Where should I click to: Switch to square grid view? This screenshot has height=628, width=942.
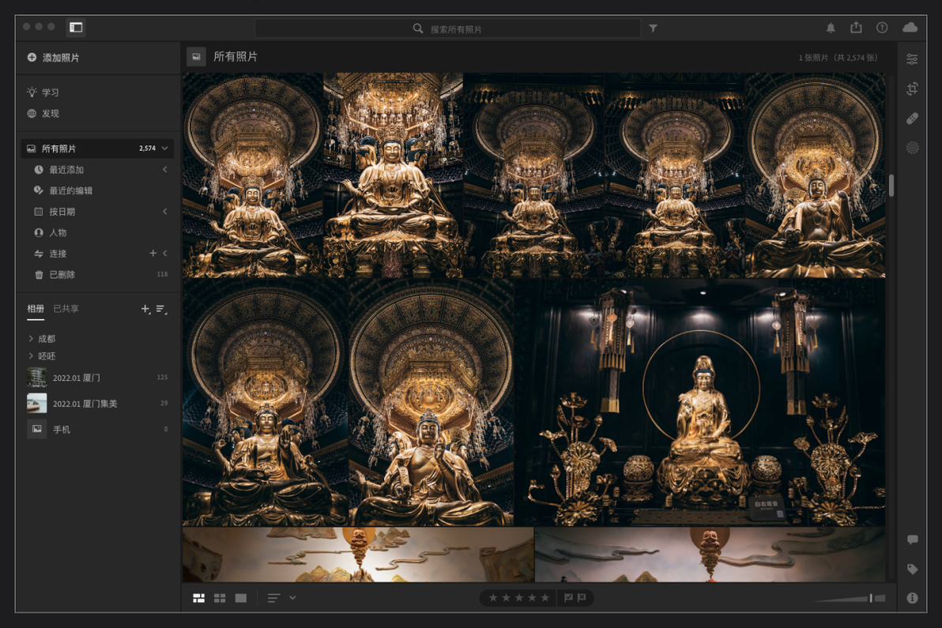tap(220, 598)
